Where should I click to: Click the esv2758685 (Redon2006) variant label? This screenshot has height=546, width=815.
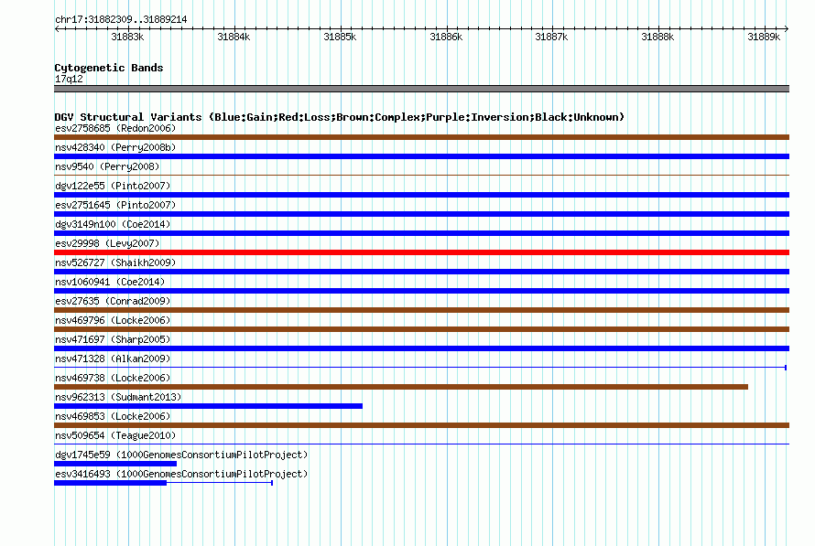[115, 128]
